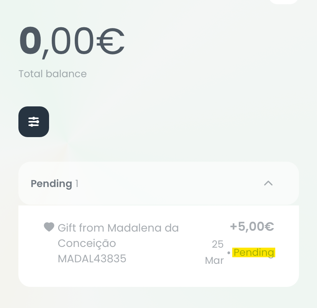Select the Pending 1 section header
Screen dimensions: 317x308
click(x=54, y=184)
